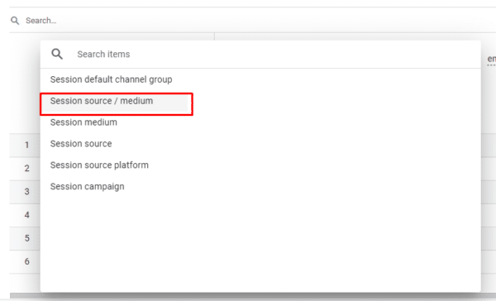Choose Session source platform
Screen dimensions: 496x301
click(99, 165)
